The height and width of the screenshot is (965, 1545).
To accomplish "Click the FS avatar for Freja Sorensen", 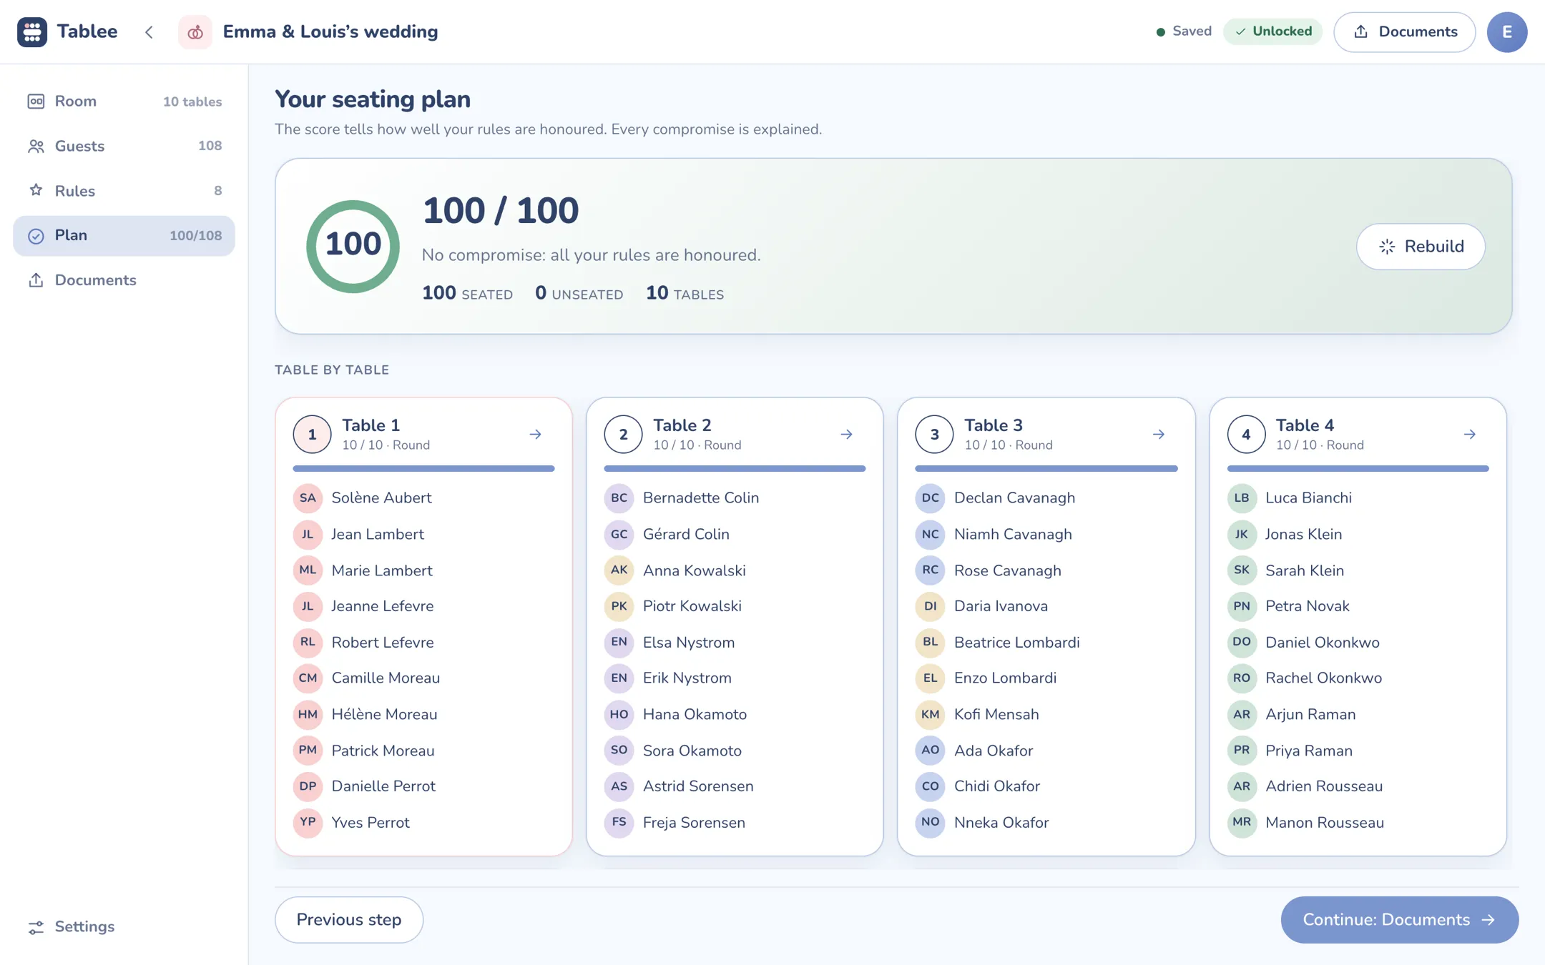I will pyautogui.click(x=619, y=822).
